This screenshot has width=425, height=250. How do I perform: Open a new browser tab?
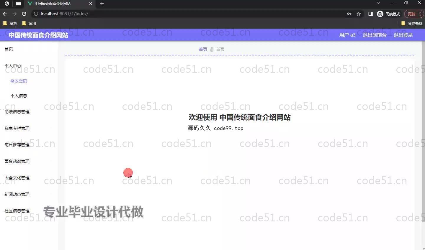click(102, 4)
